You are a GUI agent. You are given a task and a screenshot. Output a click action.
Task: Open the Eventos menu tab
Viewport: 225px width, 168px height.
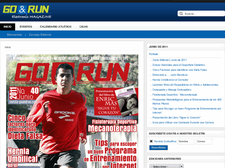[26, 27]
